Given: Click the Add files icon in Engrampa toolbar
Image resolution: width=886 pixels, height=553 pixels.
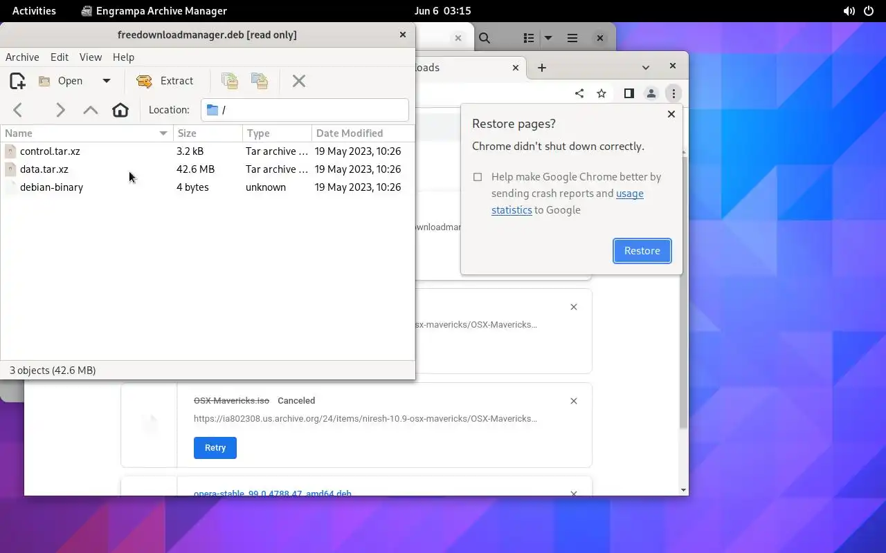Looking at the screenshot, I should 230,81.
